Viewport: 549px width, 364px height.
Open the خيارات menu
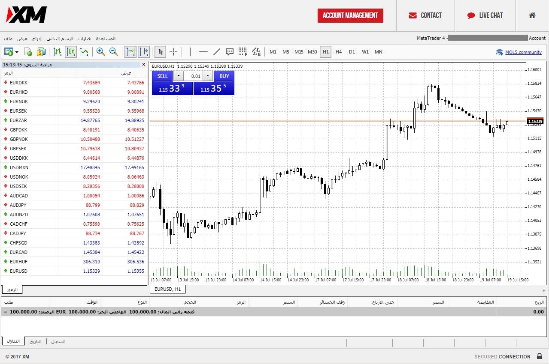[85, 39]
